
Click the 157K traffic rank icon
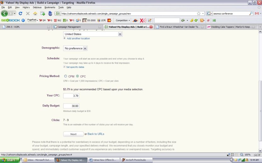(102, 20)
